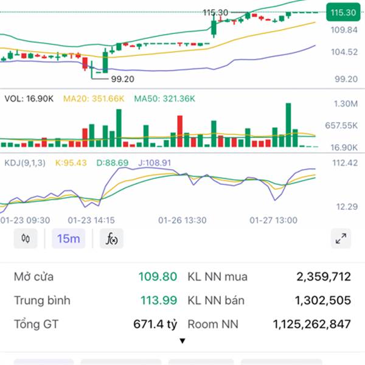The width and height of the screenshot is (365, 365).
Task: Tap the 657.55K volume axis label
Action: [341, 126]
